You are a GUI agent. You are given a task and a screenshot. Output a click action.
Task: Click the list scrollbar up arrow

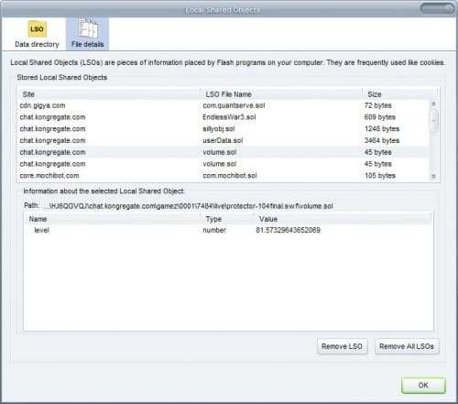[433, 104]
